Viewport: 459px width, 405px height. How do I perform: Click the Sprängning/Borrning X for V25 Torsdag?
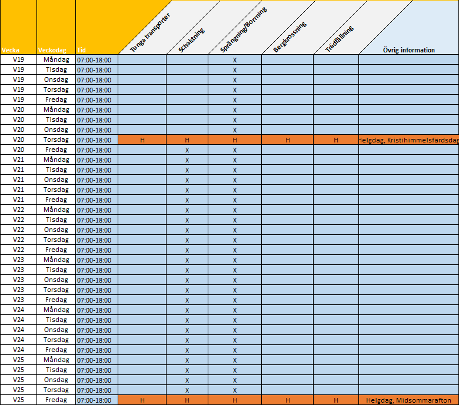(x=235, y=390)
